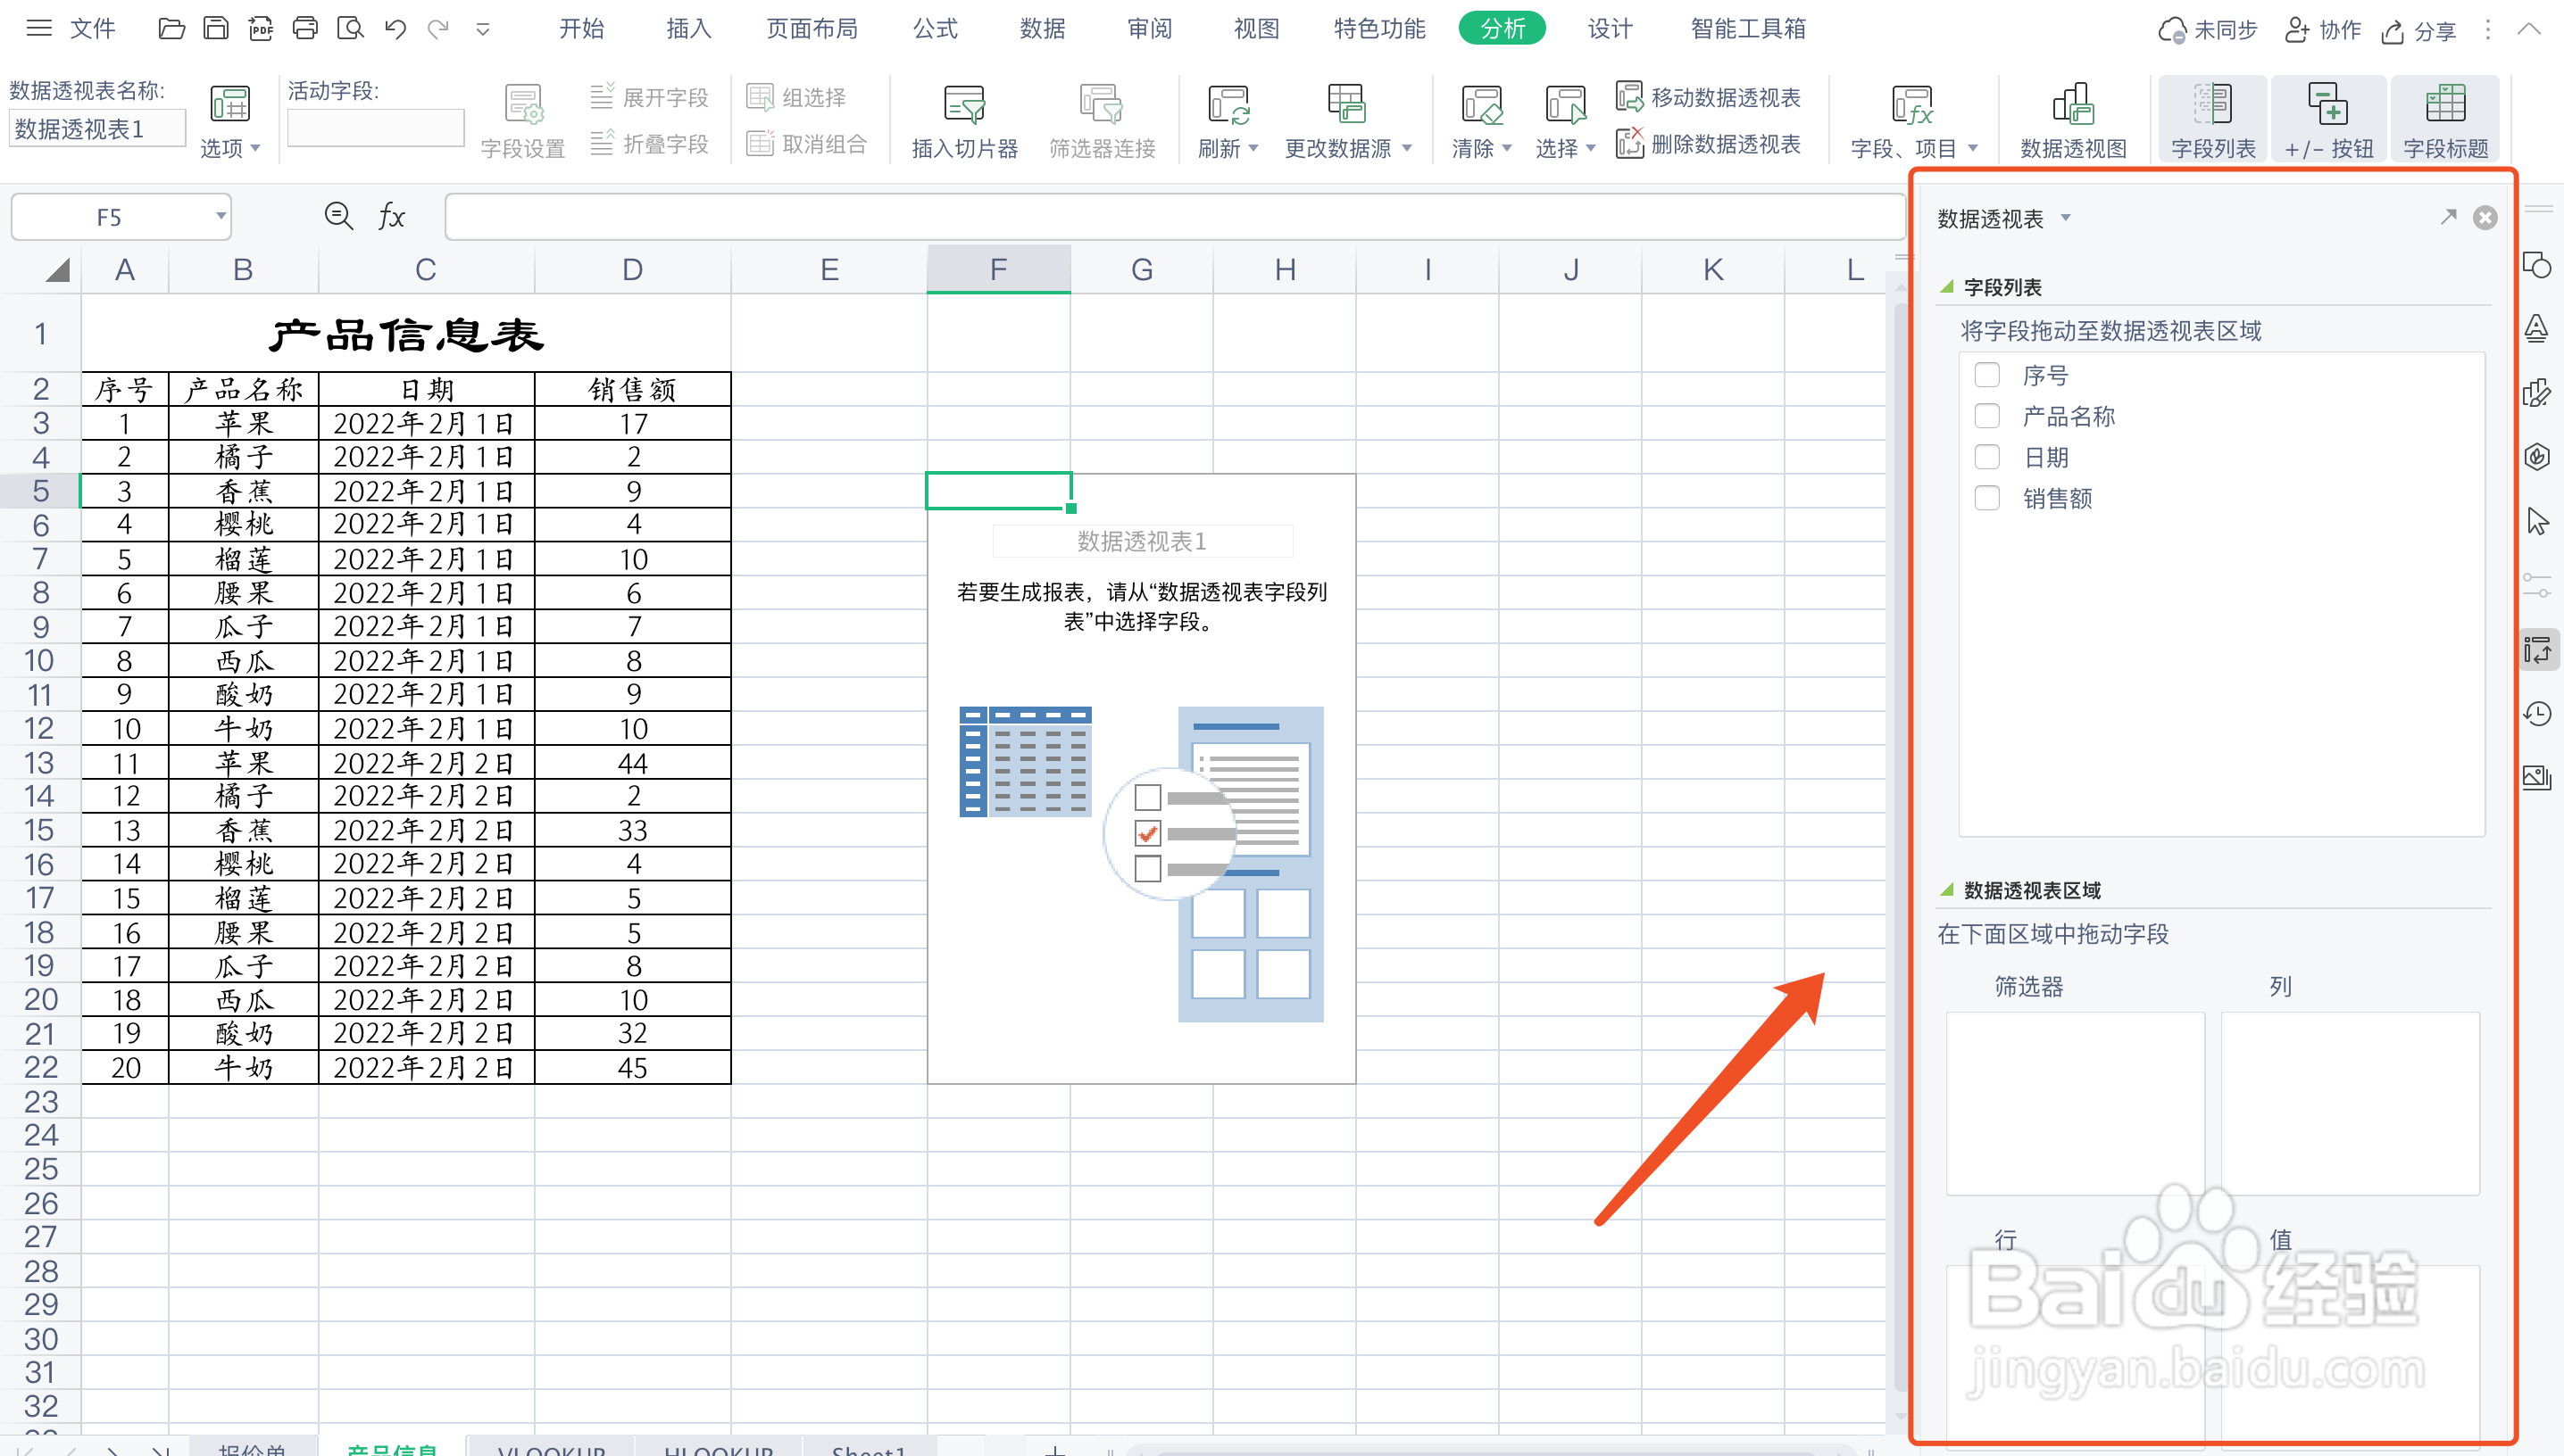Click the 协作 collaborate button
Viewport: 2564px width, 1456px height.
coord(2322,31)
